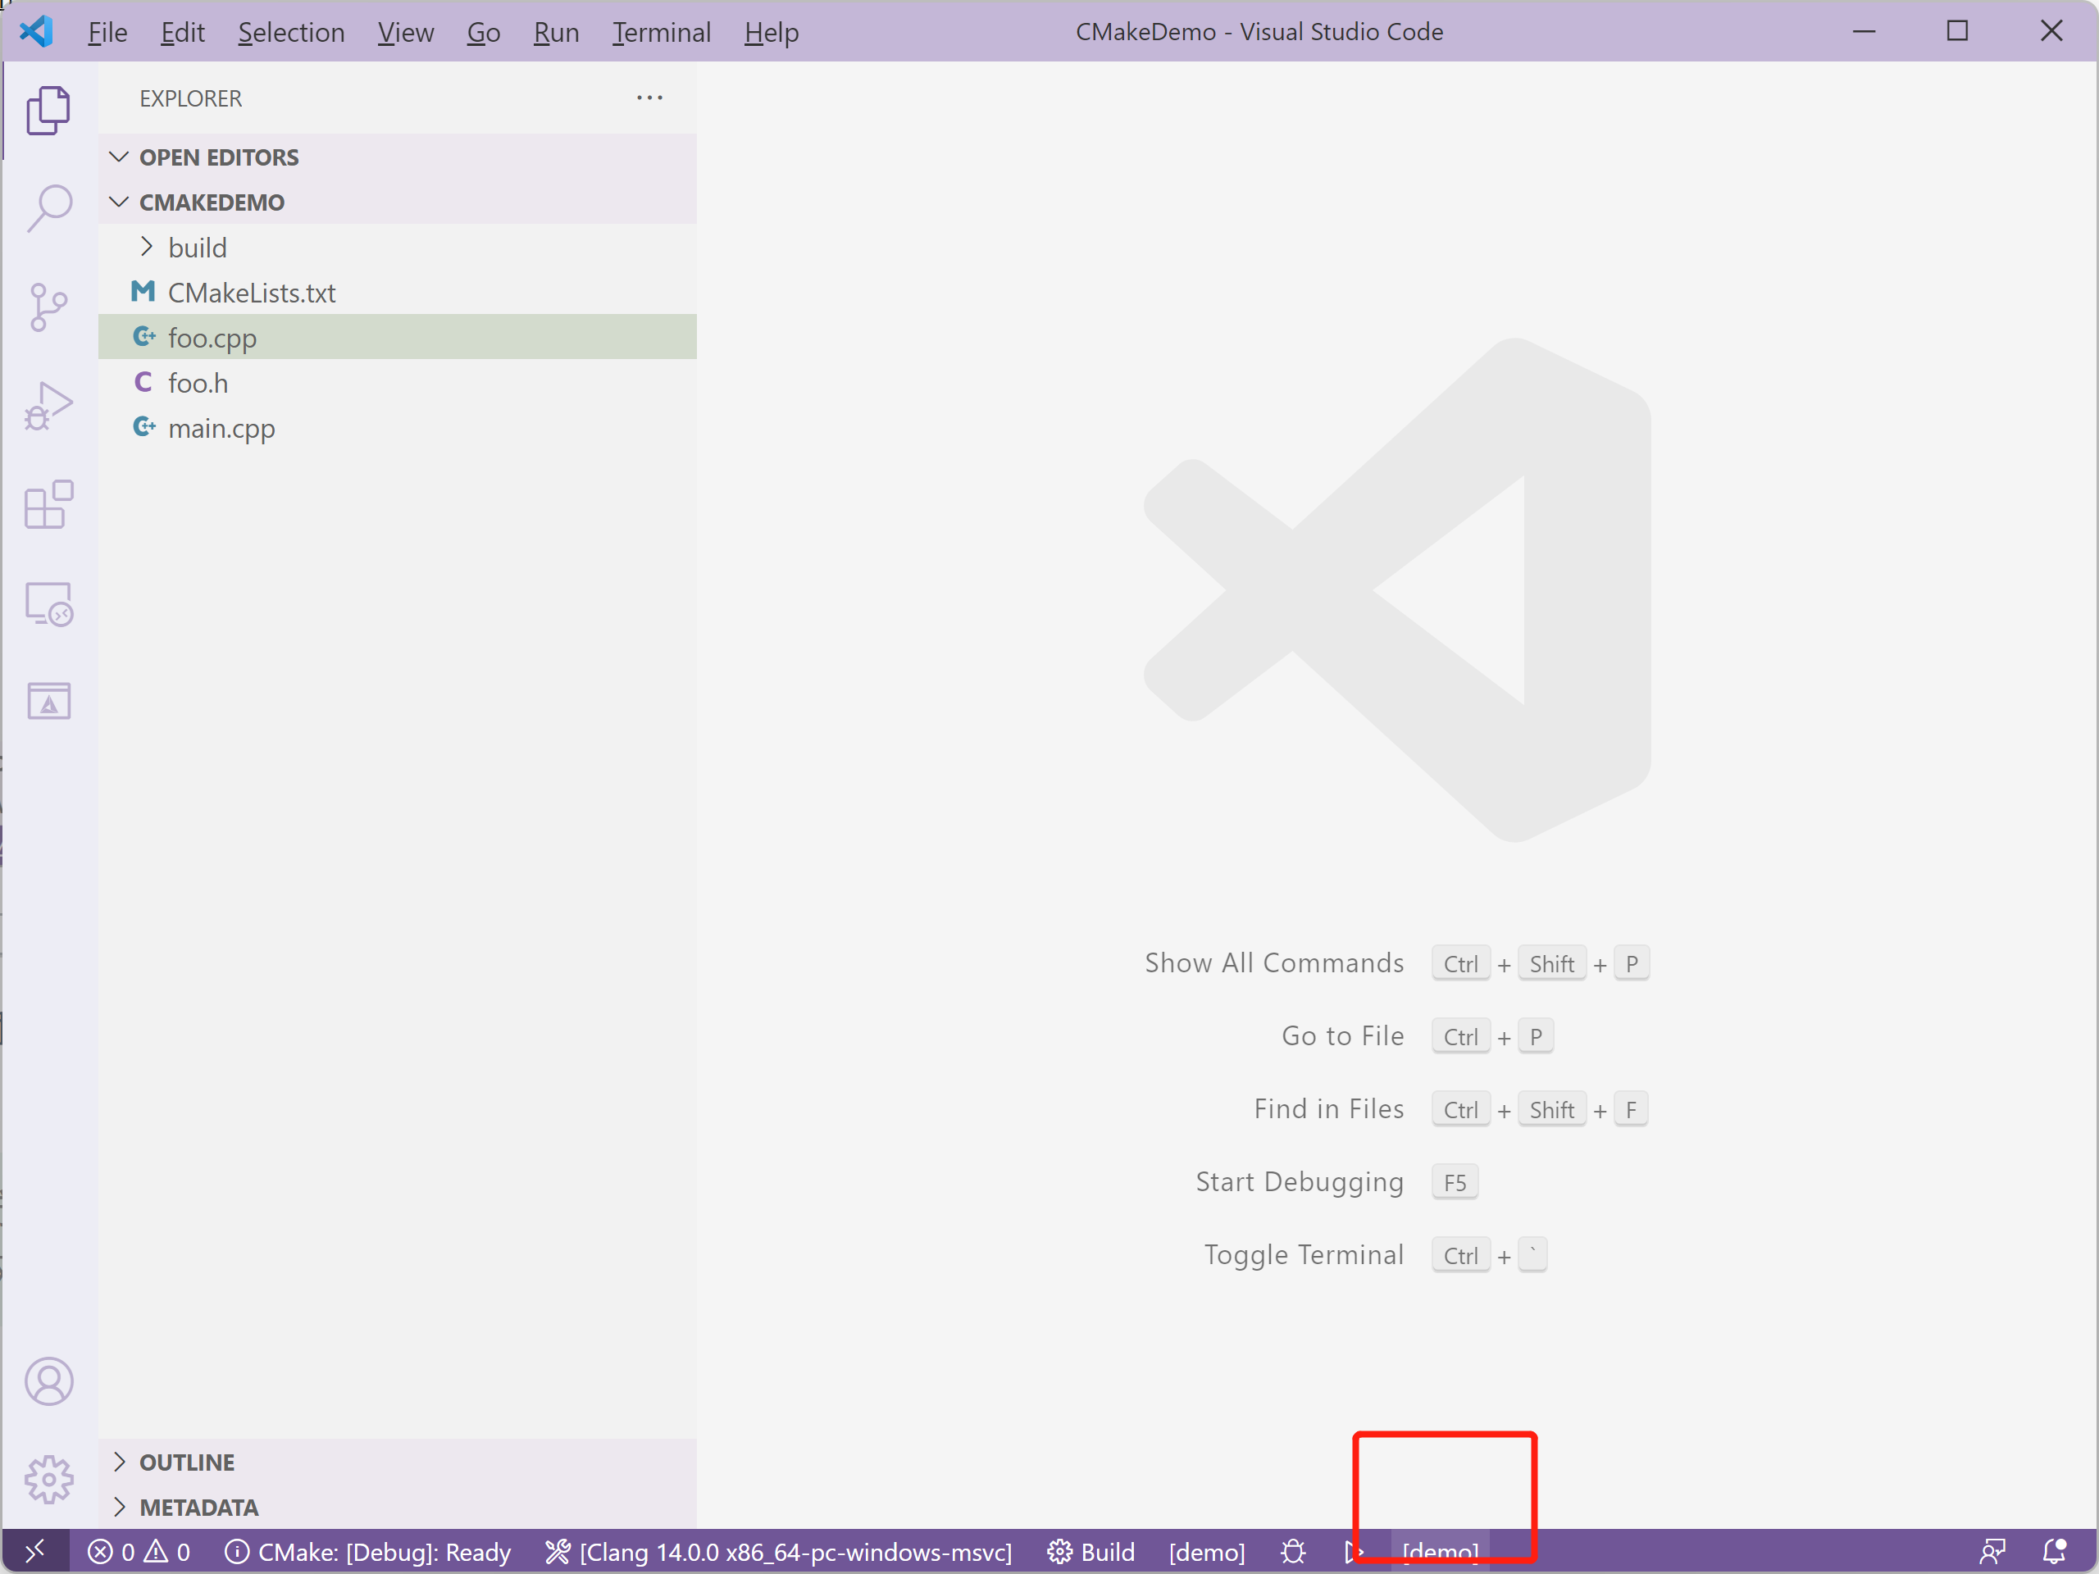Open the View menu
Viewport: 2099px width, 1574px height.
coord(406,32)
